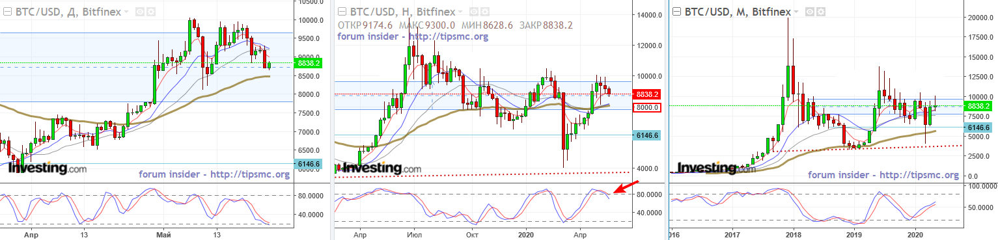Click 10000.0 on the daily price axis
Image resolution: width=998 pixels, height=240 pixels.
point(311,20)
